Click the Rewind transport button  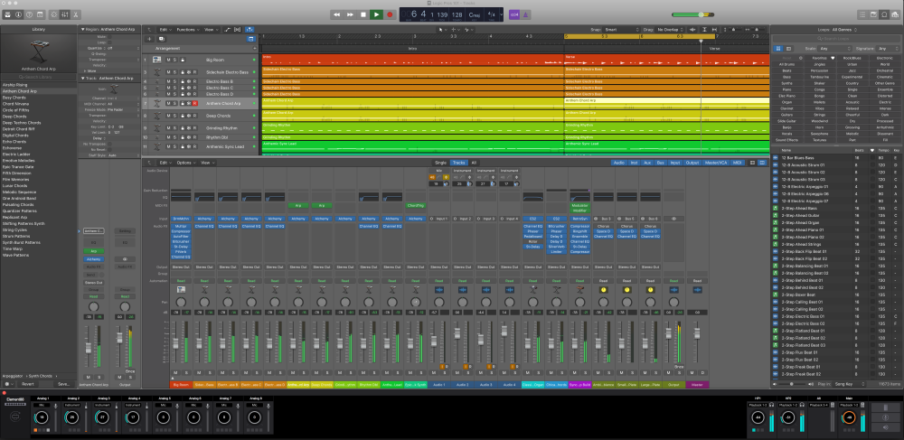click(336, 14)
